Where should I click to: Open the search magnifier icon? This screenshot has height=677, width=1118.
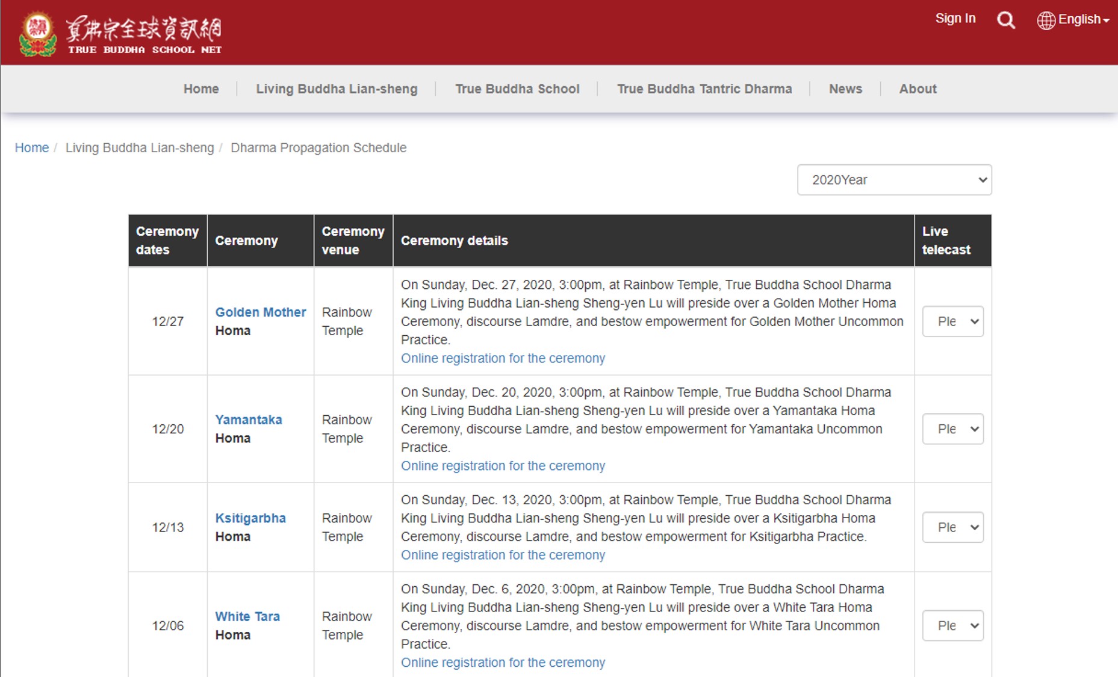tap(1005, 20)
